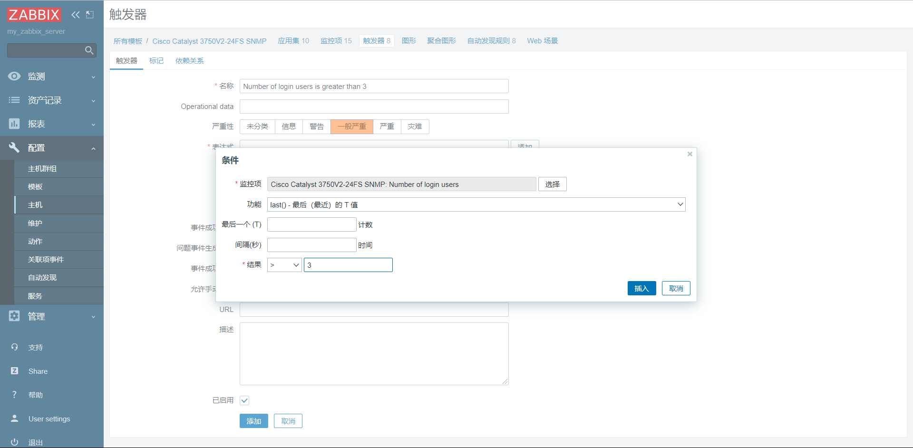Click the 配置 wrench icon

coord(14,147)
